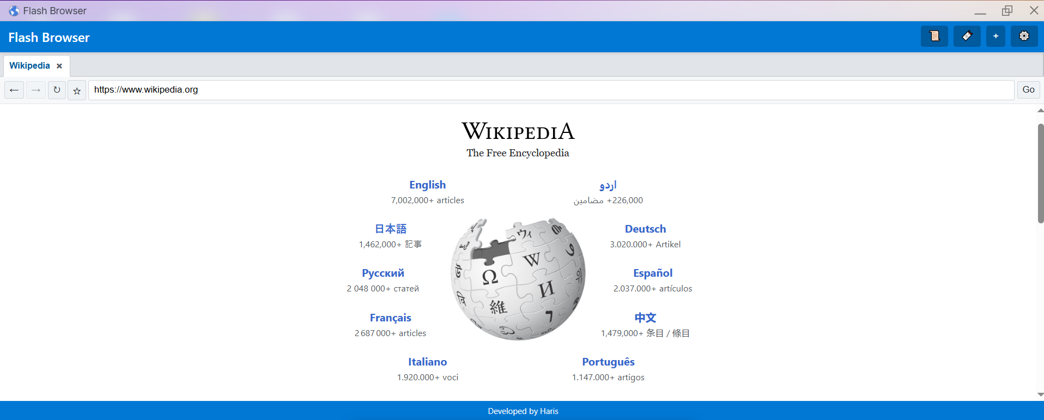
Task: Open the Urdu Wikipedia link
Action: [x=608, y=185]
